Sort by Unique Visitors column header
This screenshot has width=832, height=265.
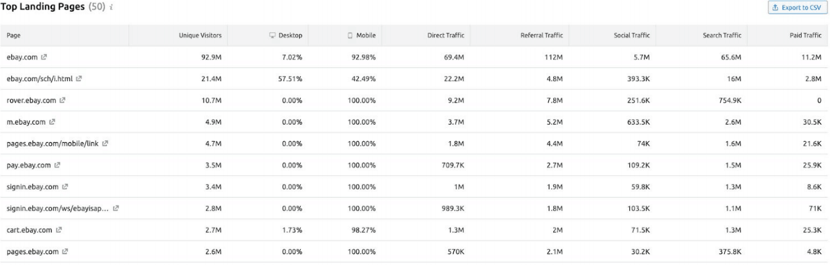[200, 35]
